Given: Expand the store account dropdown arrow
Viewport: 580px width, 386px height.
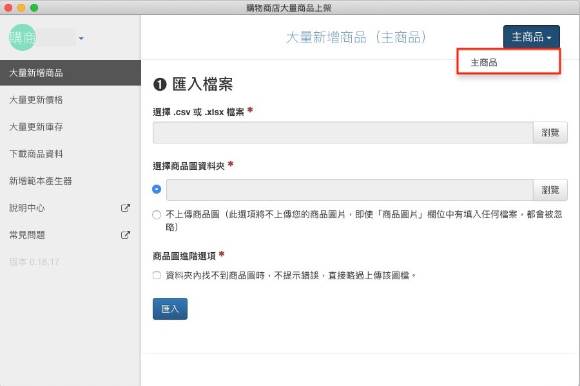Looking at the screenshot, I should [81, 39].
